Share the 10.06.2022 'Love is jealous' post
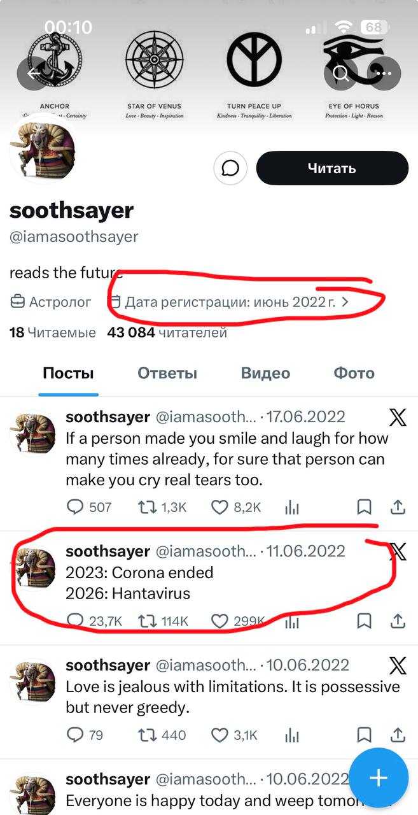 398,735
